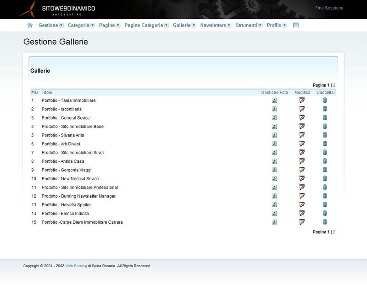Viewport: 367px width, 287px height.
Task: Delete the Portfolio - Arb Divani gallery
Action: [325, 143]
